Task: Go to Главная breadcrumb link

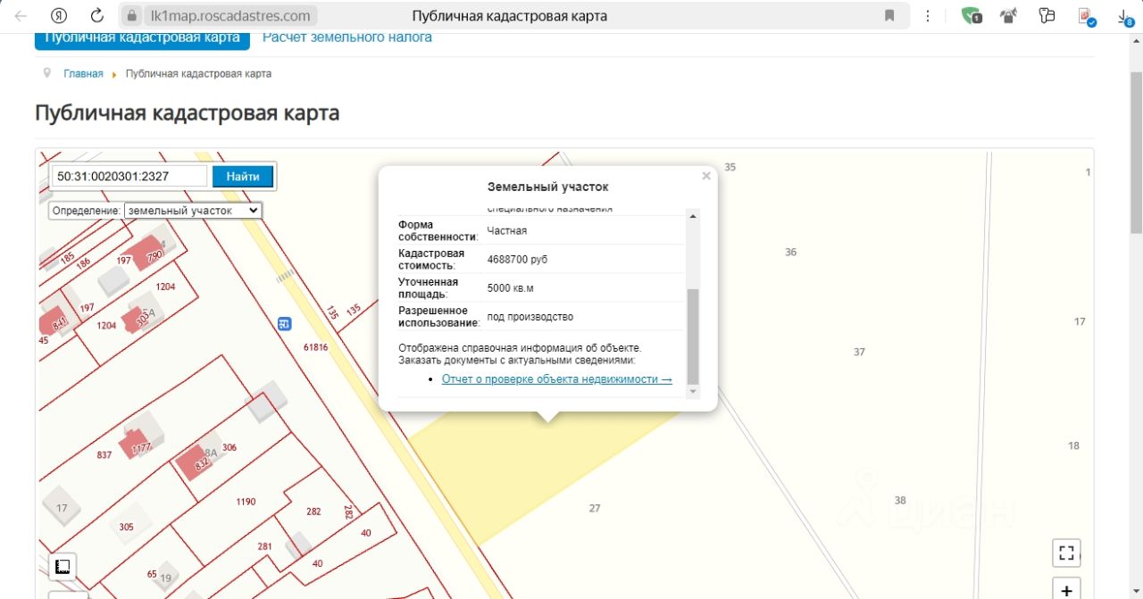Action: [83, 74]
